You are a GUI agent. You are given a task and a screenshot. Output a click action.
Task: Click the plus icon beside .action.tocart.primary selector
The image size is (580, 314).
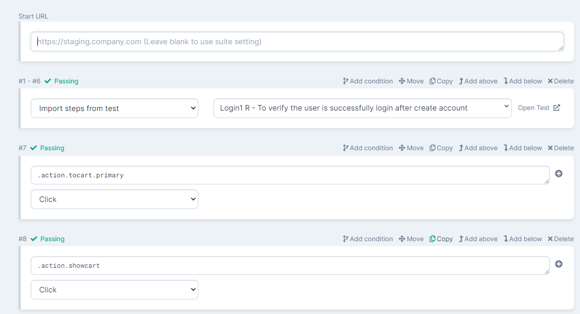pyautogui.click(x=558, y=173)
